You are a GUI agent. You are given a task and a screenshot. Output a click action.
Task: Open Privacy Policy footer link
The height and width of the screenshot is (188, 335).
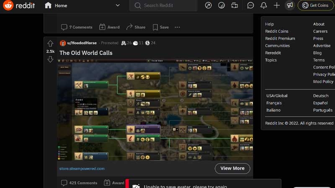coord(324,74)
